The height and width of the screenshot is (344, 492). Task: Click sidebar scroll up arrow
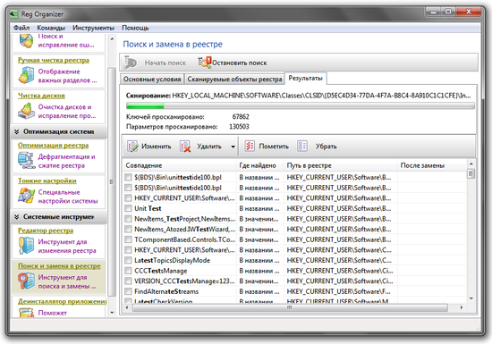(x=112, y=38)
